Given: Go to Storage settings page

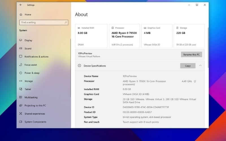Looking at the screenshot, I should pos(29,81).
